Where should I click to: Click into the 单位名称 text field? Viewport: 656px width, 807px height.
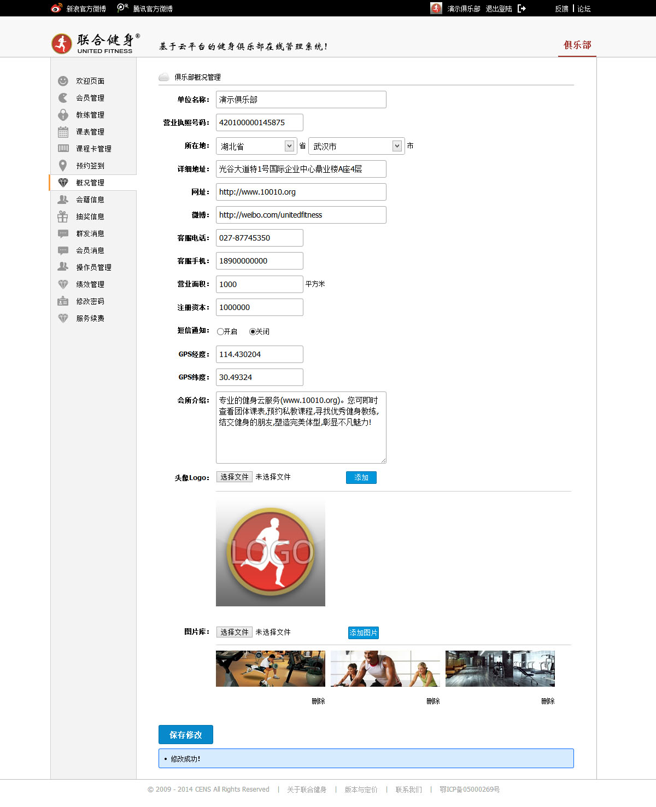click(x=301, y=100)
